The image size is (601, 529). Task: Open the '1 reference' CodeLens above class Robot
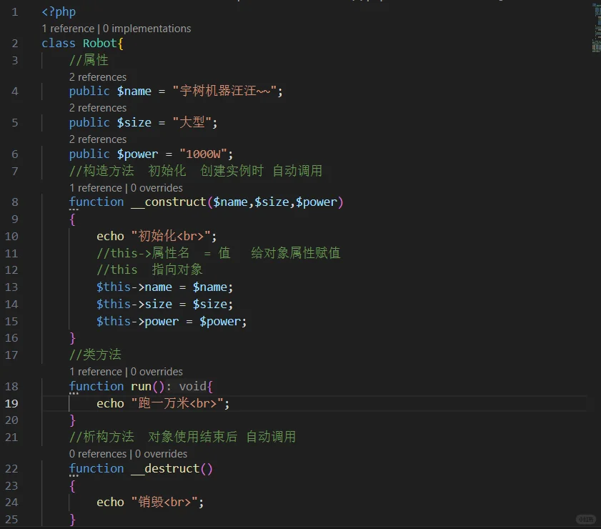(68, 29)
